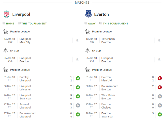The image size is (164, 122).
Task: Click FA Cup trophy icon under Liverpool
Action: [x=6, y=51]
